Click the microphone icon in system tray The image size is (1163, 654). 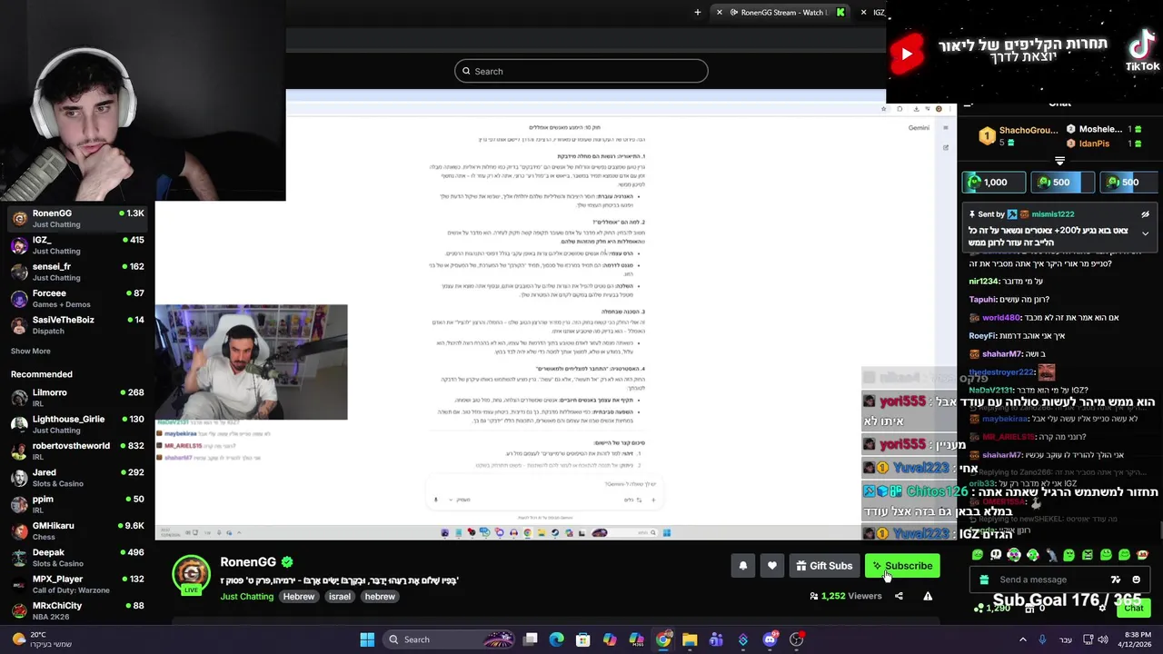point(1042,639)
